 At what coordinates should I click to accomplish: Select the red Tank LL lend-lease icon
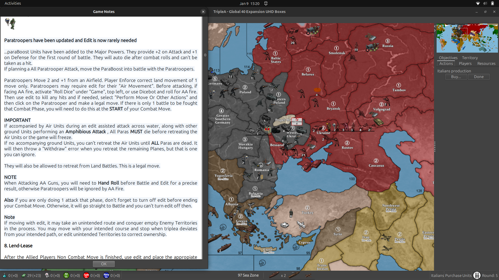coord(86,276)
